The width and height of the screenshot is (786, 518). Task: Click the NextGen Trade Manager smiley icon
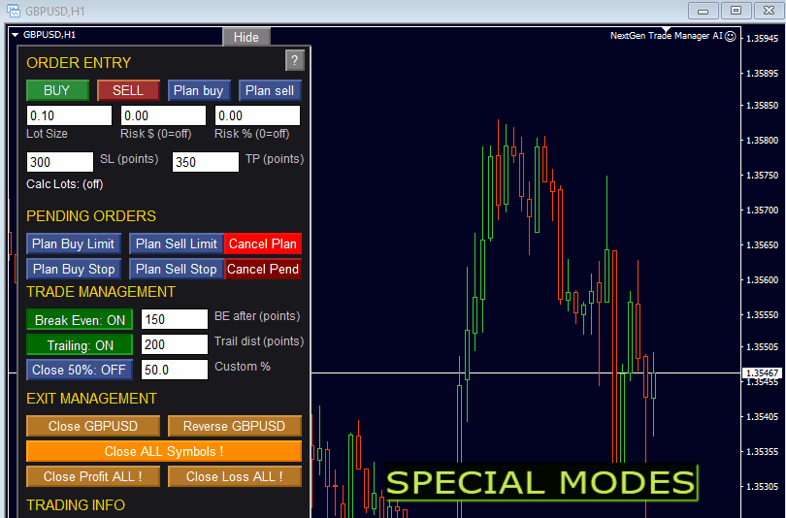731,36
